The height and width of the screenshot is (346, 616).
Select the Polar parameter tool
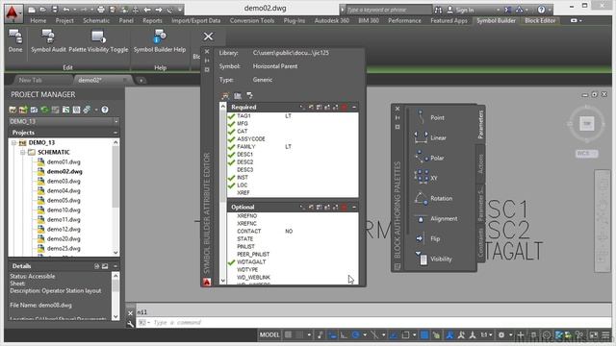pyautogui.click(x=429, y=158)
